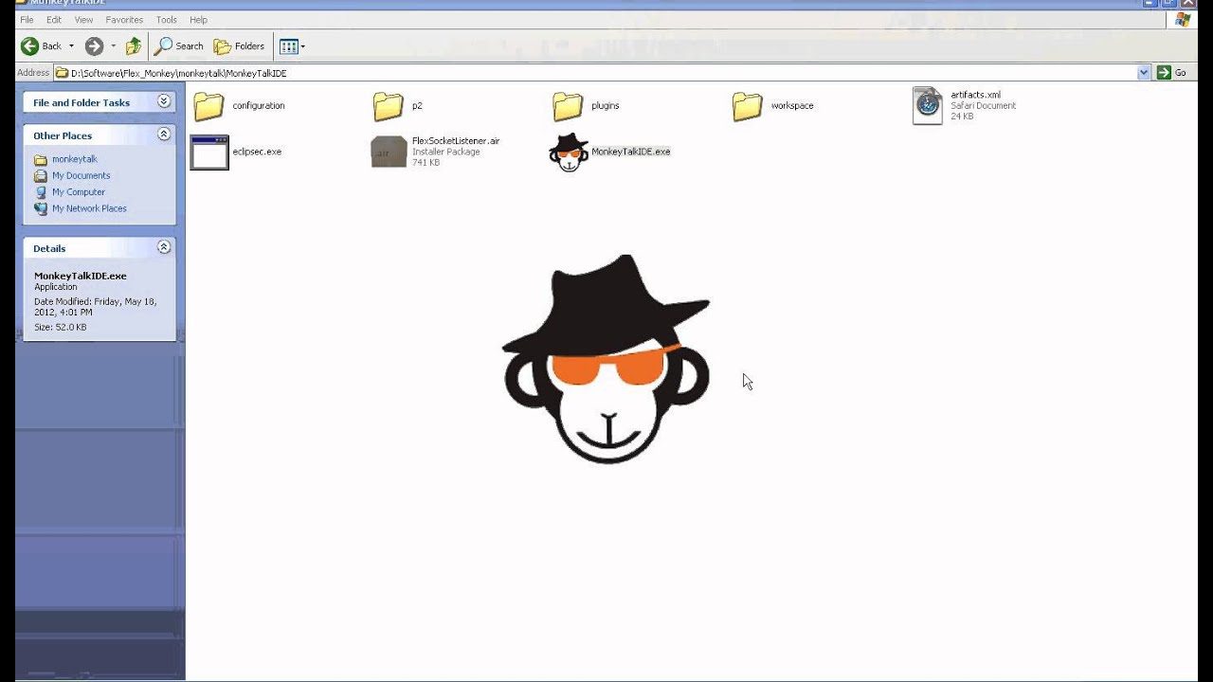Collapse the Other Places panel
1213x682 pixels.
tap(164, 135)
